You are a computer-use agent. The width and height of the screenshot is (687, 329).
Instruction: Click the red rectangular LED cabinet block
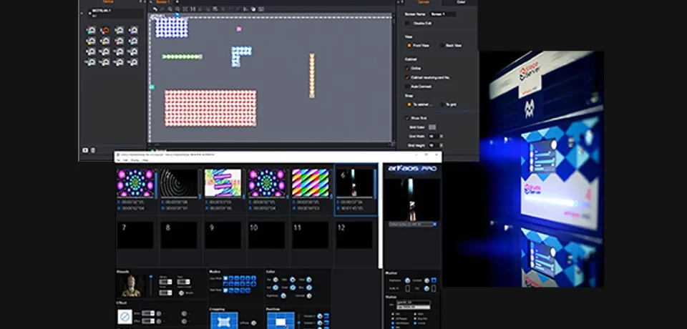coord(210,108)
